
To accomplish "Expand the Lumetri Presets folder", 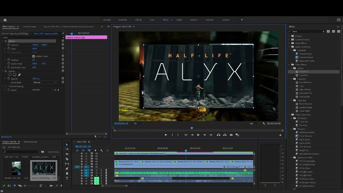I will pos(289,40).
